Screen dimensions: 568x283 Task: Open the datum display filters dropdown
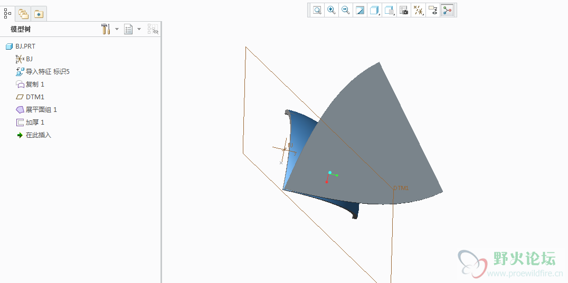419,10
